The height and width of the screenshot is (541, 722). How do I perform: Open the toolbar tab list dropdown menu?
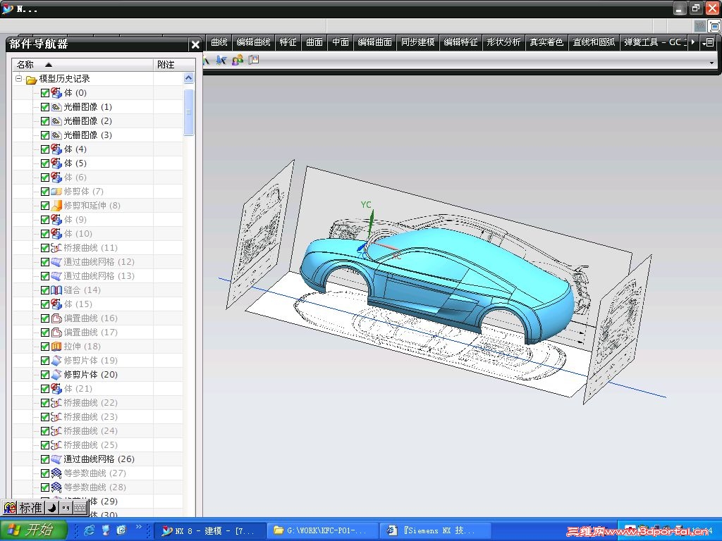coord(709,42)
